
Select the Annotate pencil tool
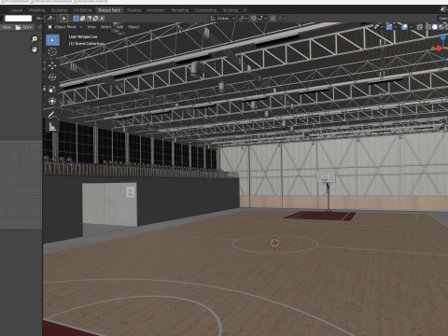click(x=52, y=115)
